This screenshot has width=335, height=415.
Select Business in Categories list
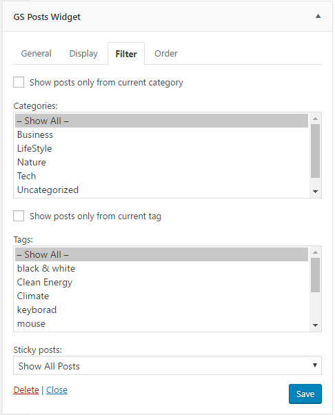161,134
